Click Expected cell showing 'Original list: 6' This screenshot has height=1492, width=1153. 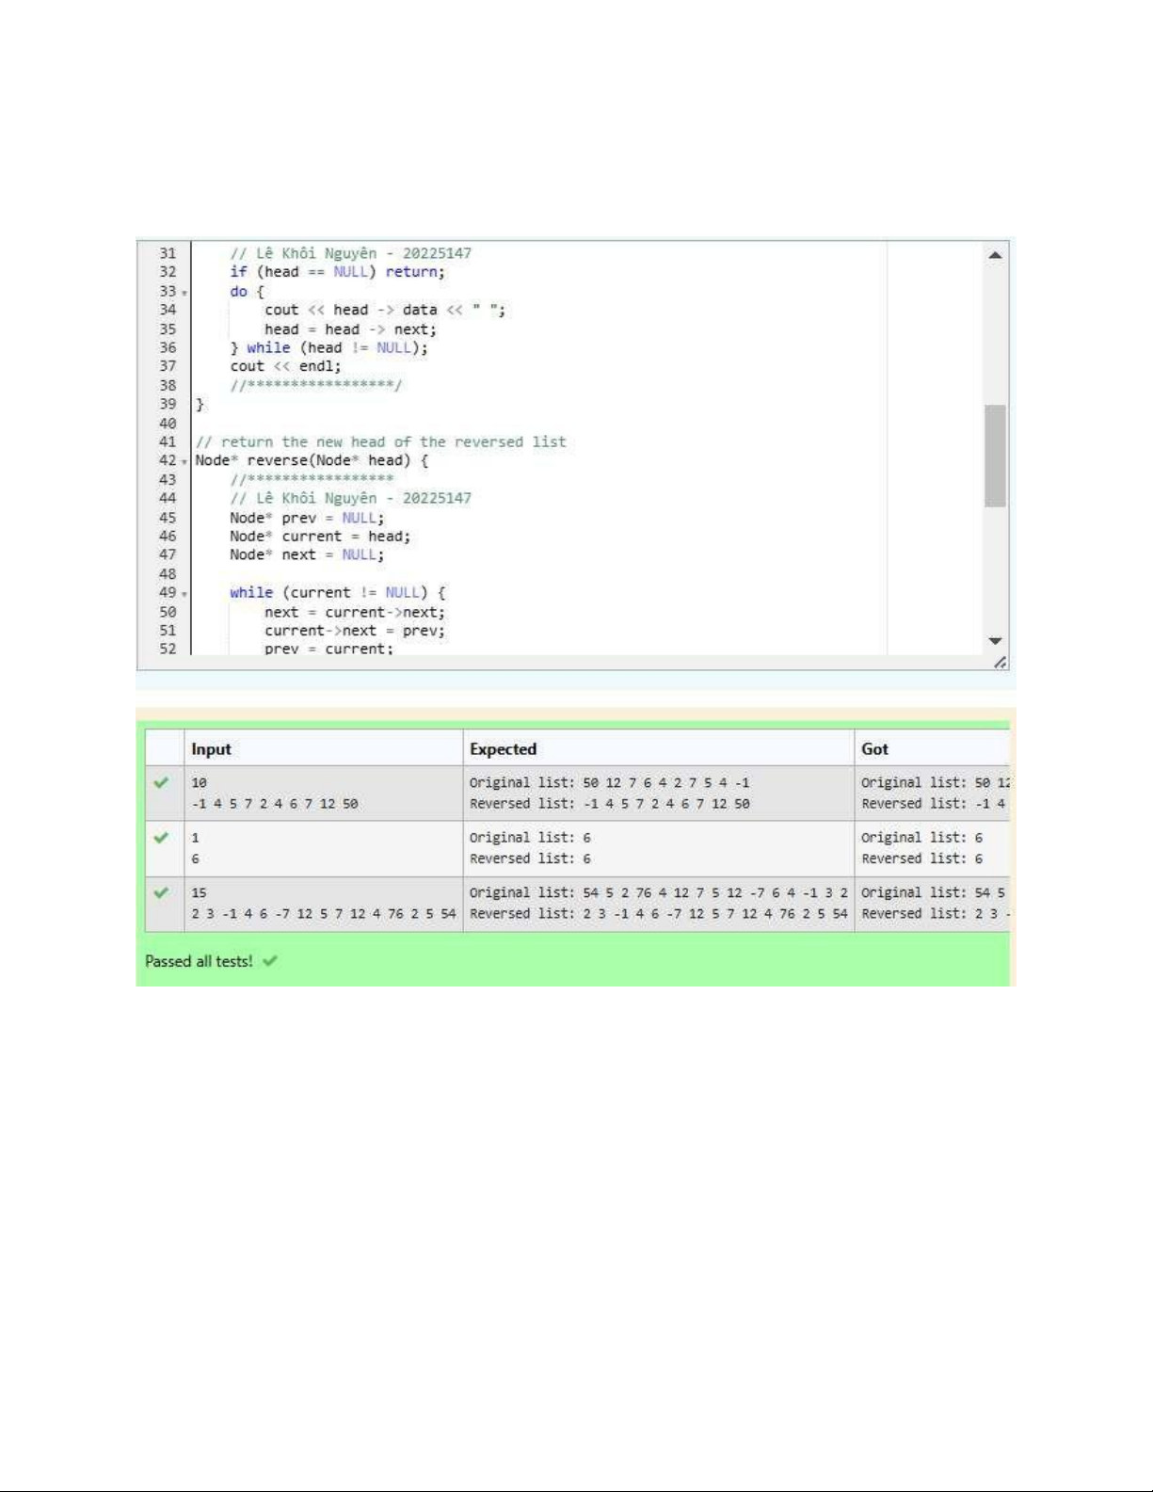point(530,838)
